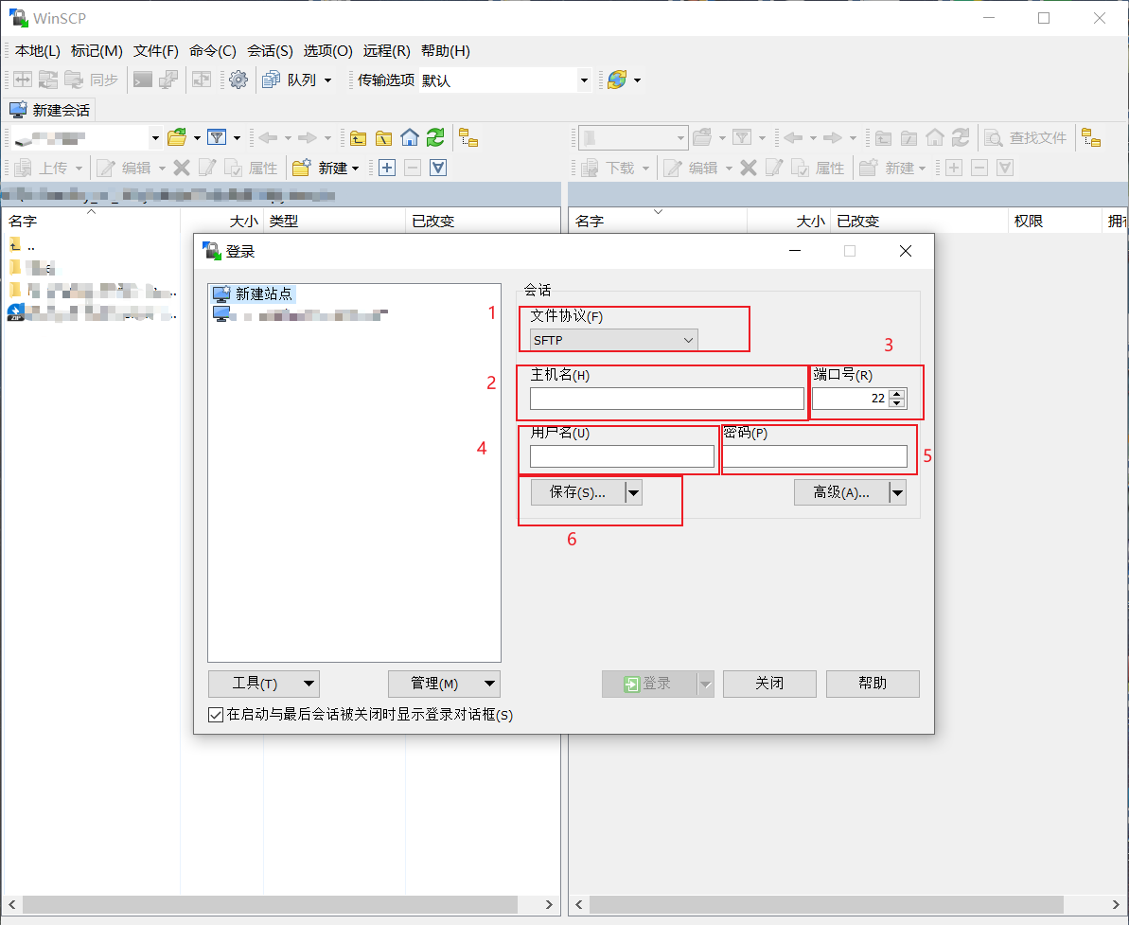Toggle show login dialog on startup checkbox
Screen dimensions: 1129x925
point(215,715)
